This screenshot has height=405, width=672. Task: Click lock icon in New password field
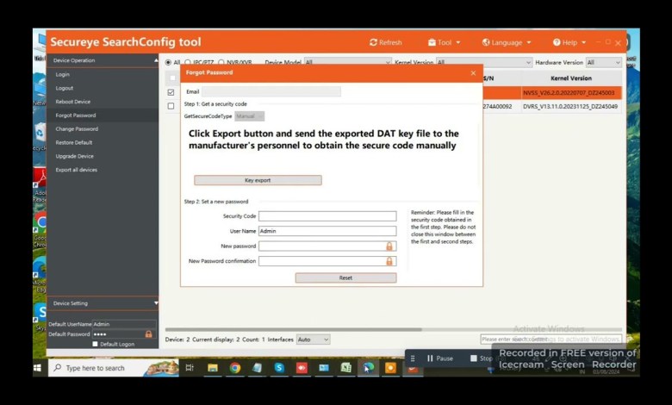389,246
